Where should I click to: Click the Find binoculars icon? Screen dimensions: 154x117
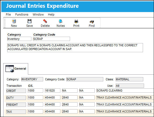pyautogui.click(x=92, y=22)
